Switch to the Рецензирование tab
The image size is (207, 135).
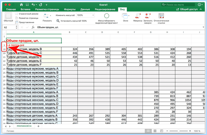[105, 9]
